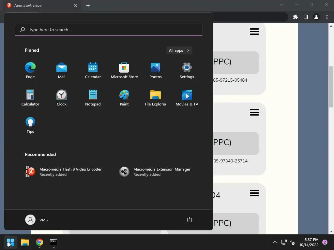The image size is (334, 250).
Task: Click the Windows Start button on taskbar
Action: click(10, 242)
